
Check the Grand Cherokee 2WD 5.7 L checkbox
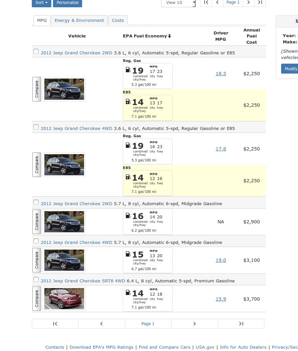(36, 203)
